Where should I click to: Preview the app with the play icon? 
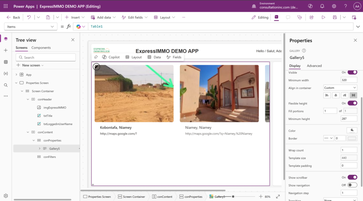[x=323, y=17]
